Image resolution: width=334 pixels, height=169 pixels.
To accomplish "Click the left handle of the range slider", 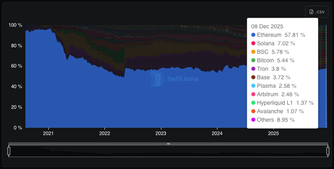I will (x=9, y=151).
